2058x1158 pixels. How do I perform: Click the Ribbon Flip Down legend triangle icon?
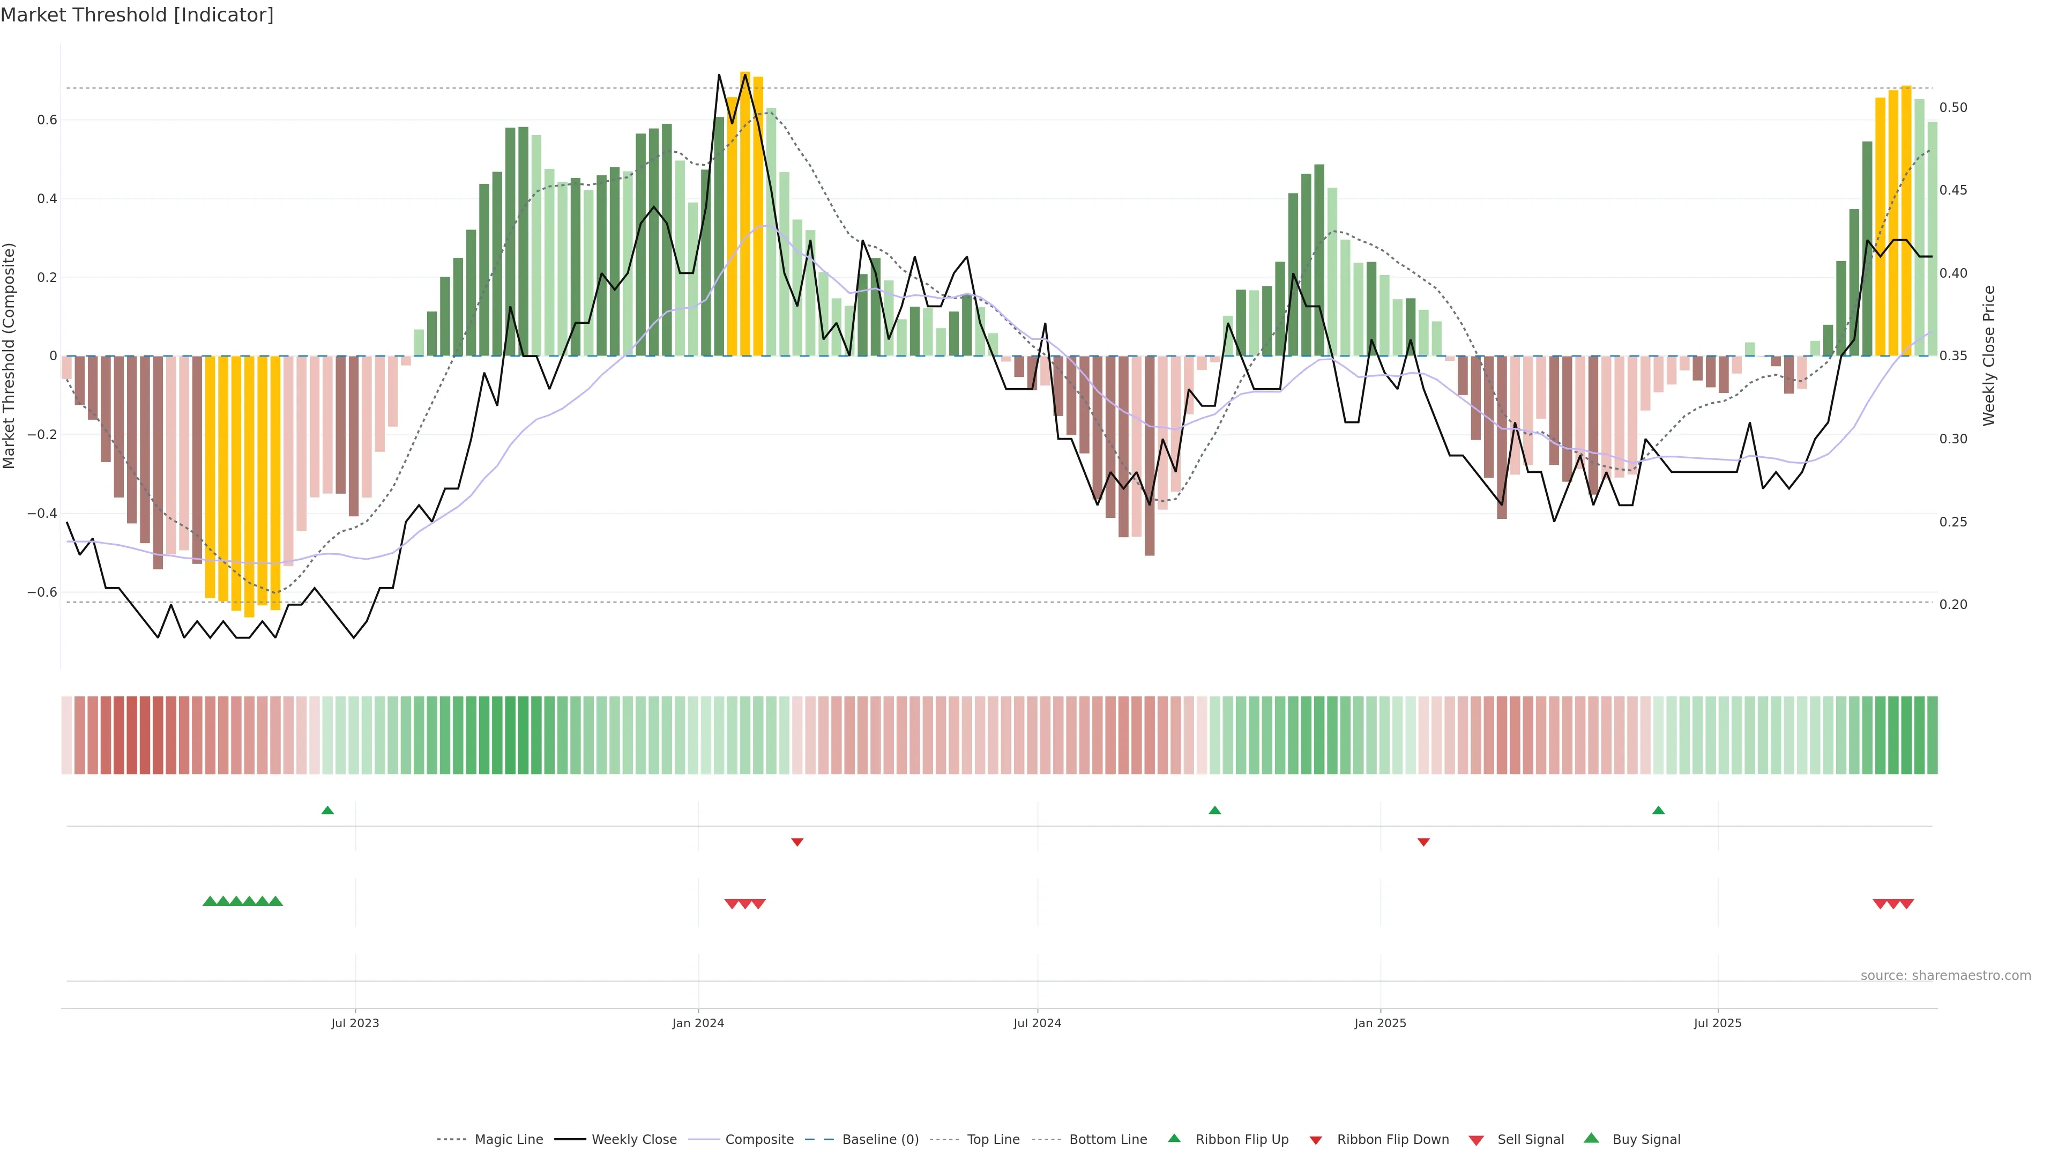1316,1140
